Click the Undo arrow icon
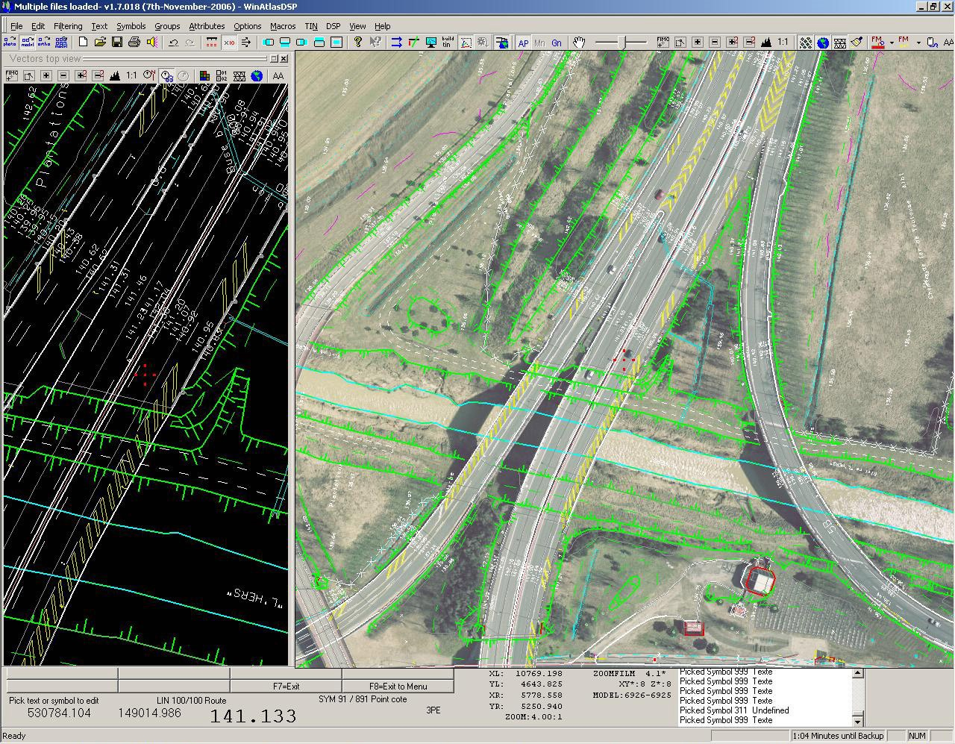 (x=173, y=43)
